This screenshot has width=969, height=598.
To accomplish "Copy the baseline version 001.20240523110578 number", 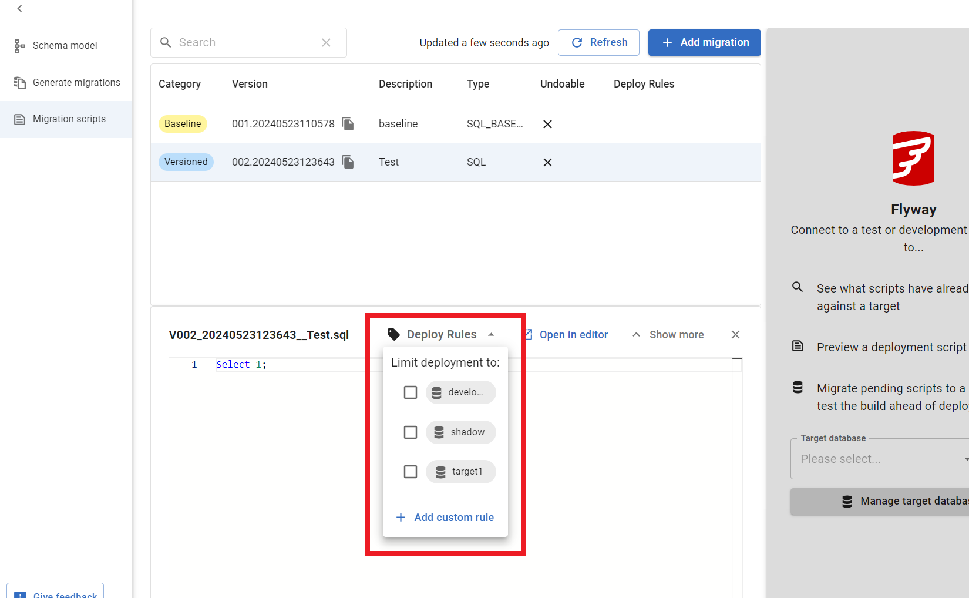I will tap(348, 124).
